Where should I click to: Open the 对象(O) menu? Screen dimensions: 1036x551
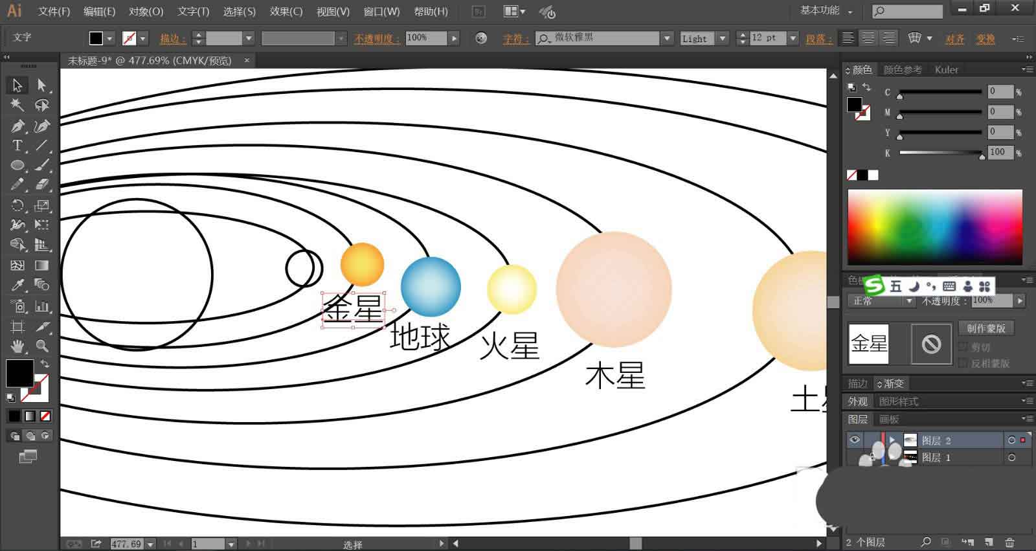coord(146,12)
